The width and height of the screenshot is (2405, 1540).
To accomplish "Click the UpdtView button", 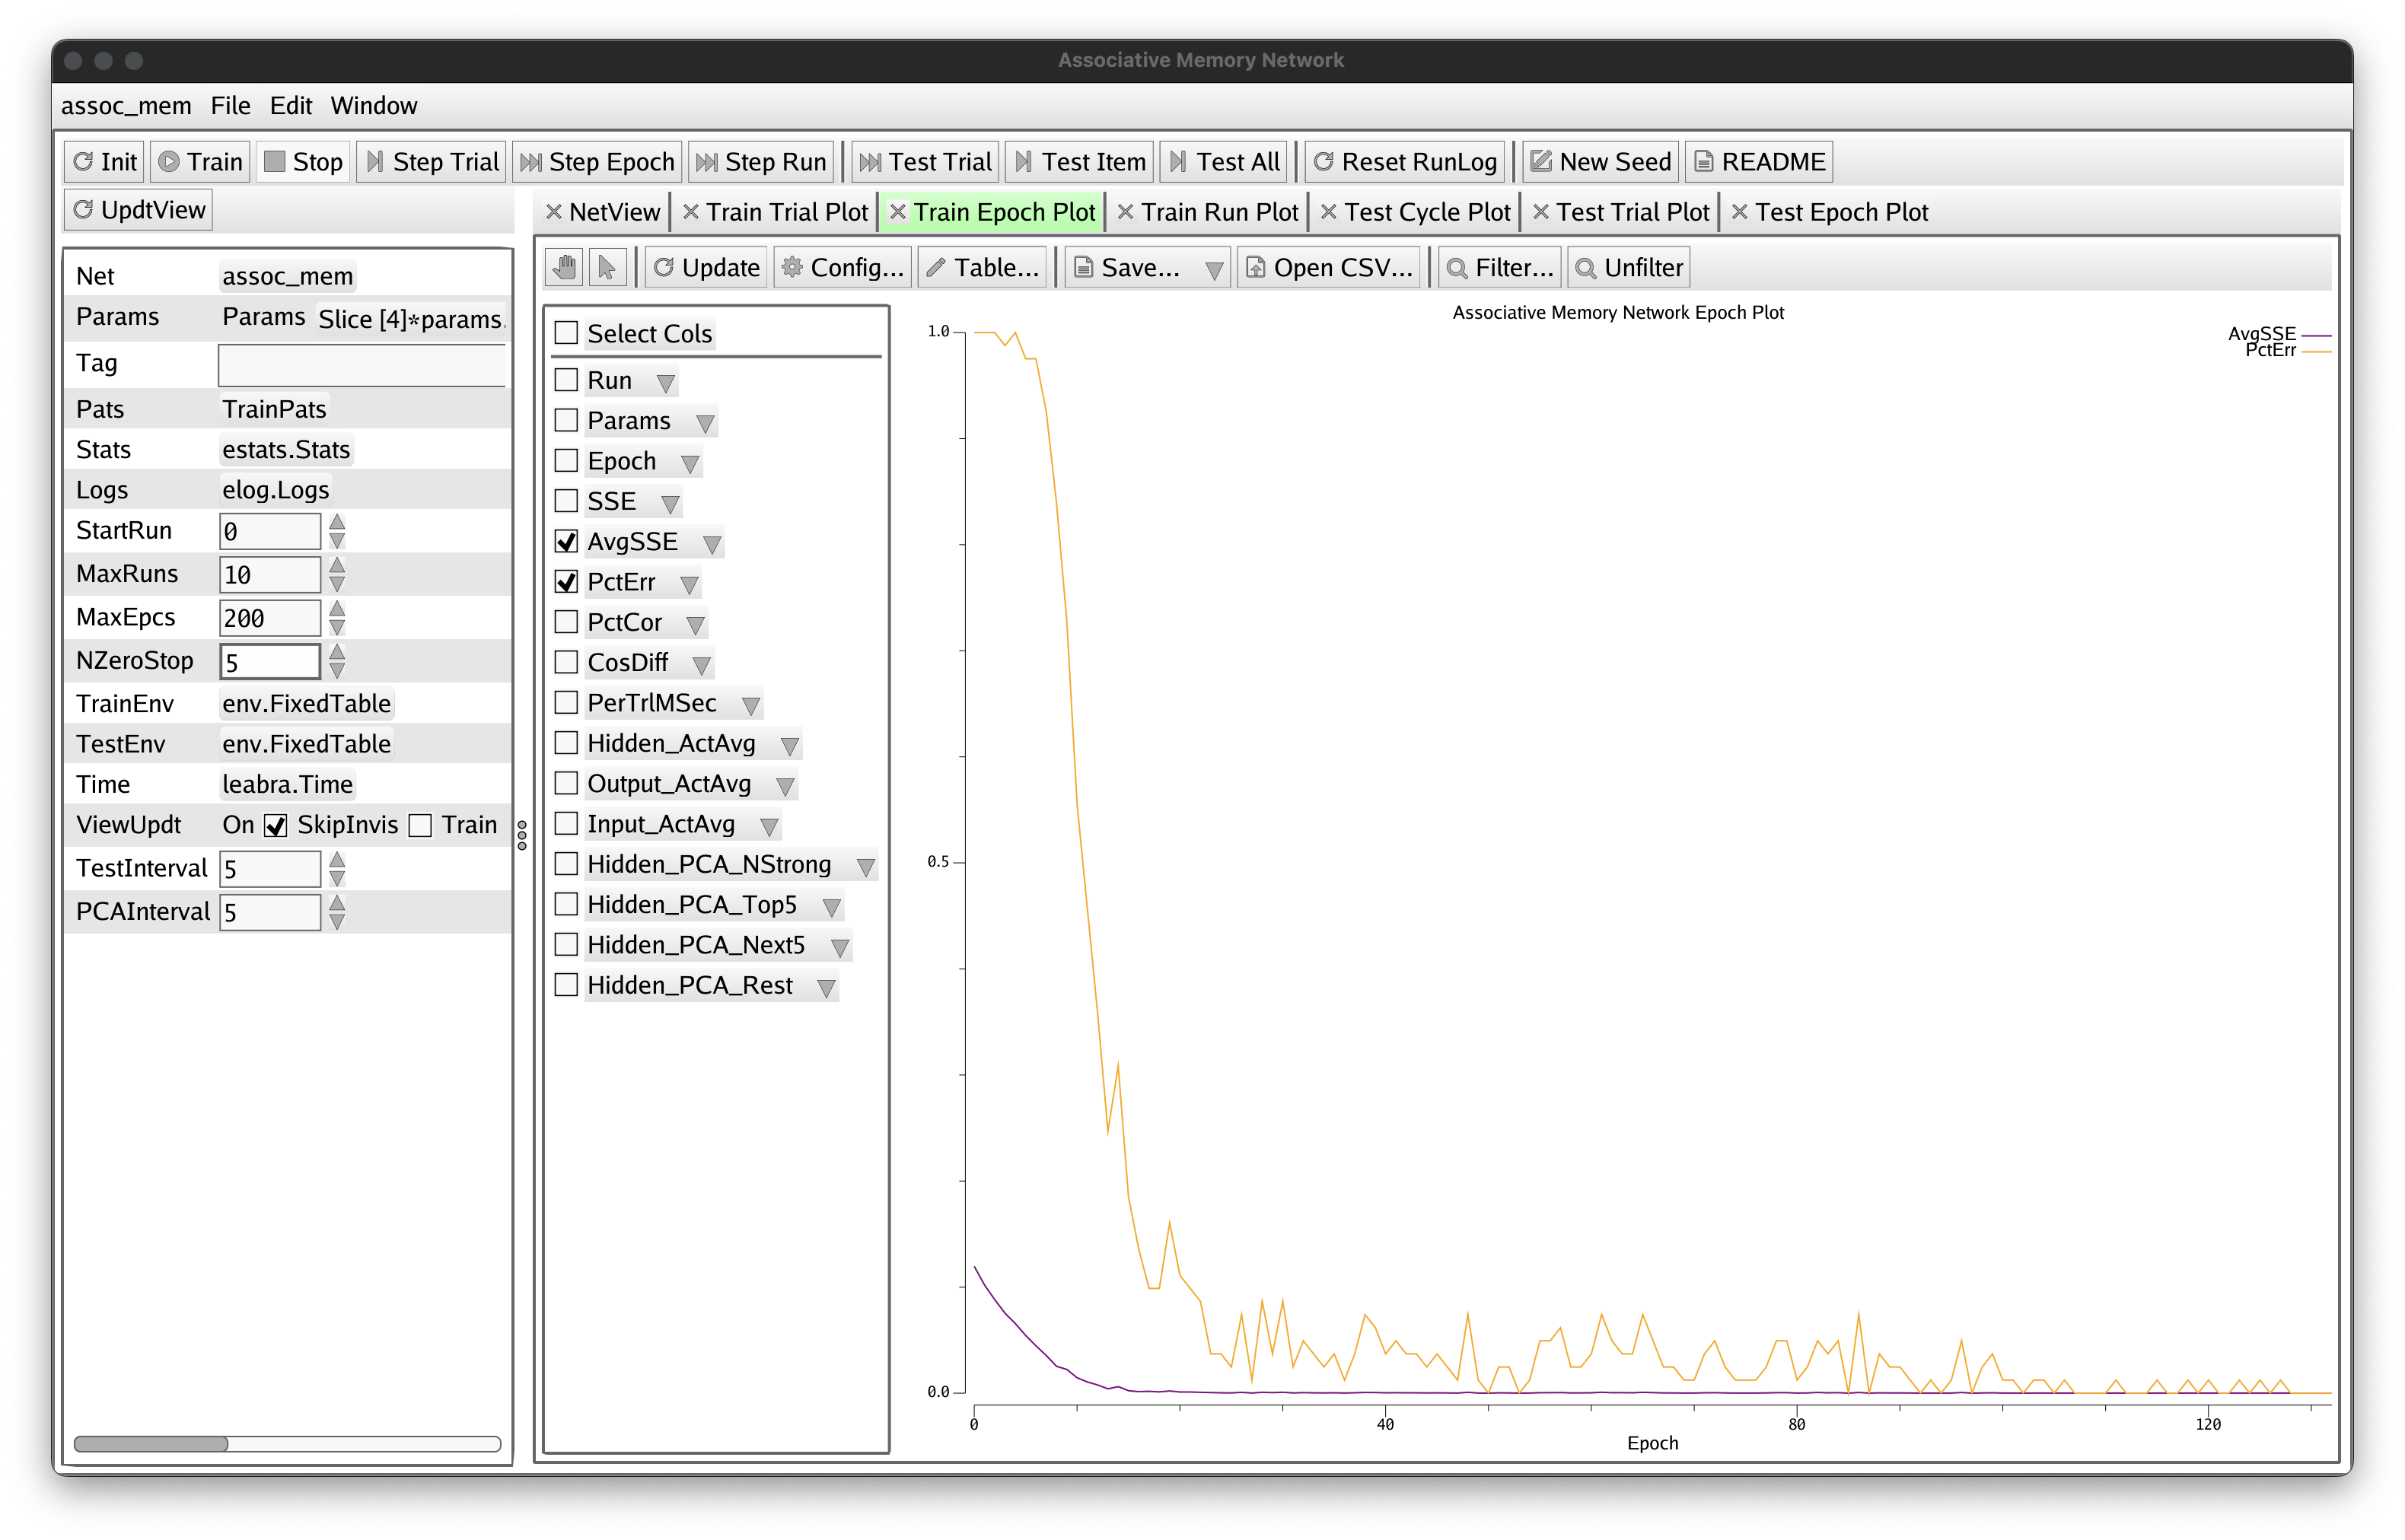I will coord(139,210).
